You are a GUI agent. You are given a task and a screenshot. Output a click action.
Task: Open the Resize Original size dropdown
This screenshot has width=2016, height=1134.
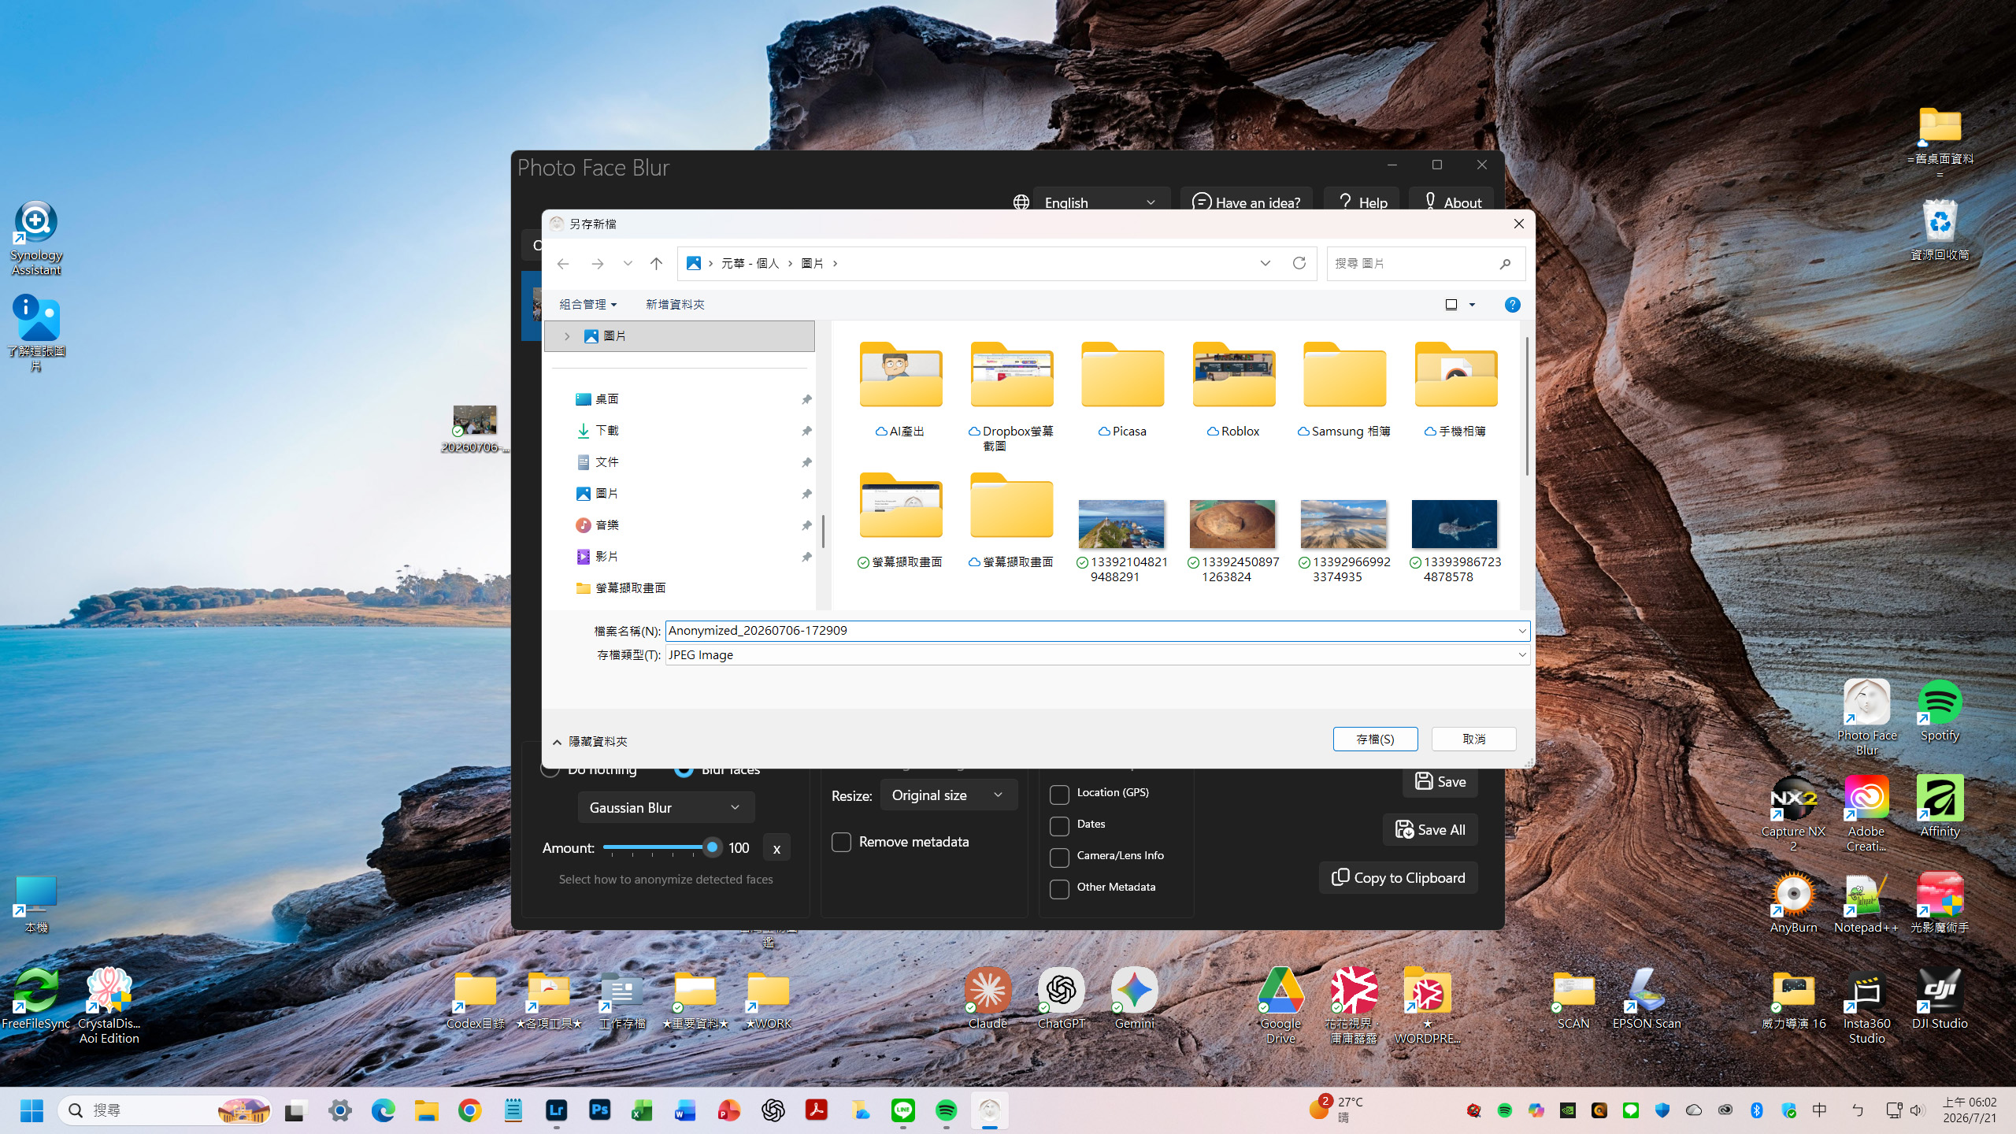[948, 795]
